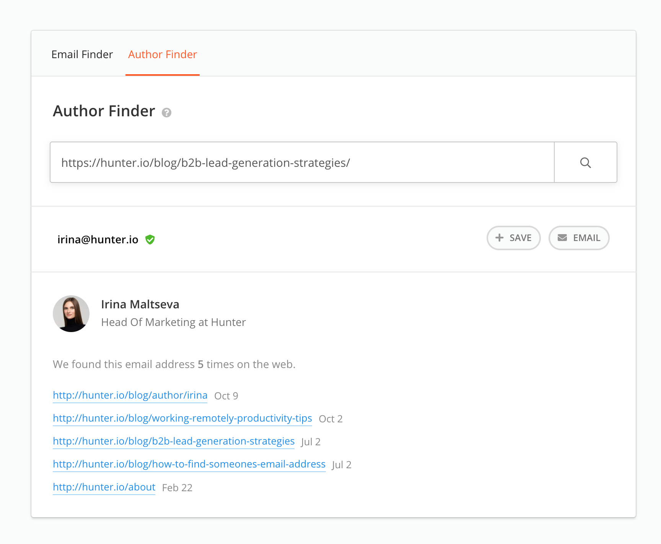Image resolution: width=661 pixels, height=544 pixels.
Task: Click the Oct 2 date
Action: click(330, 419)
